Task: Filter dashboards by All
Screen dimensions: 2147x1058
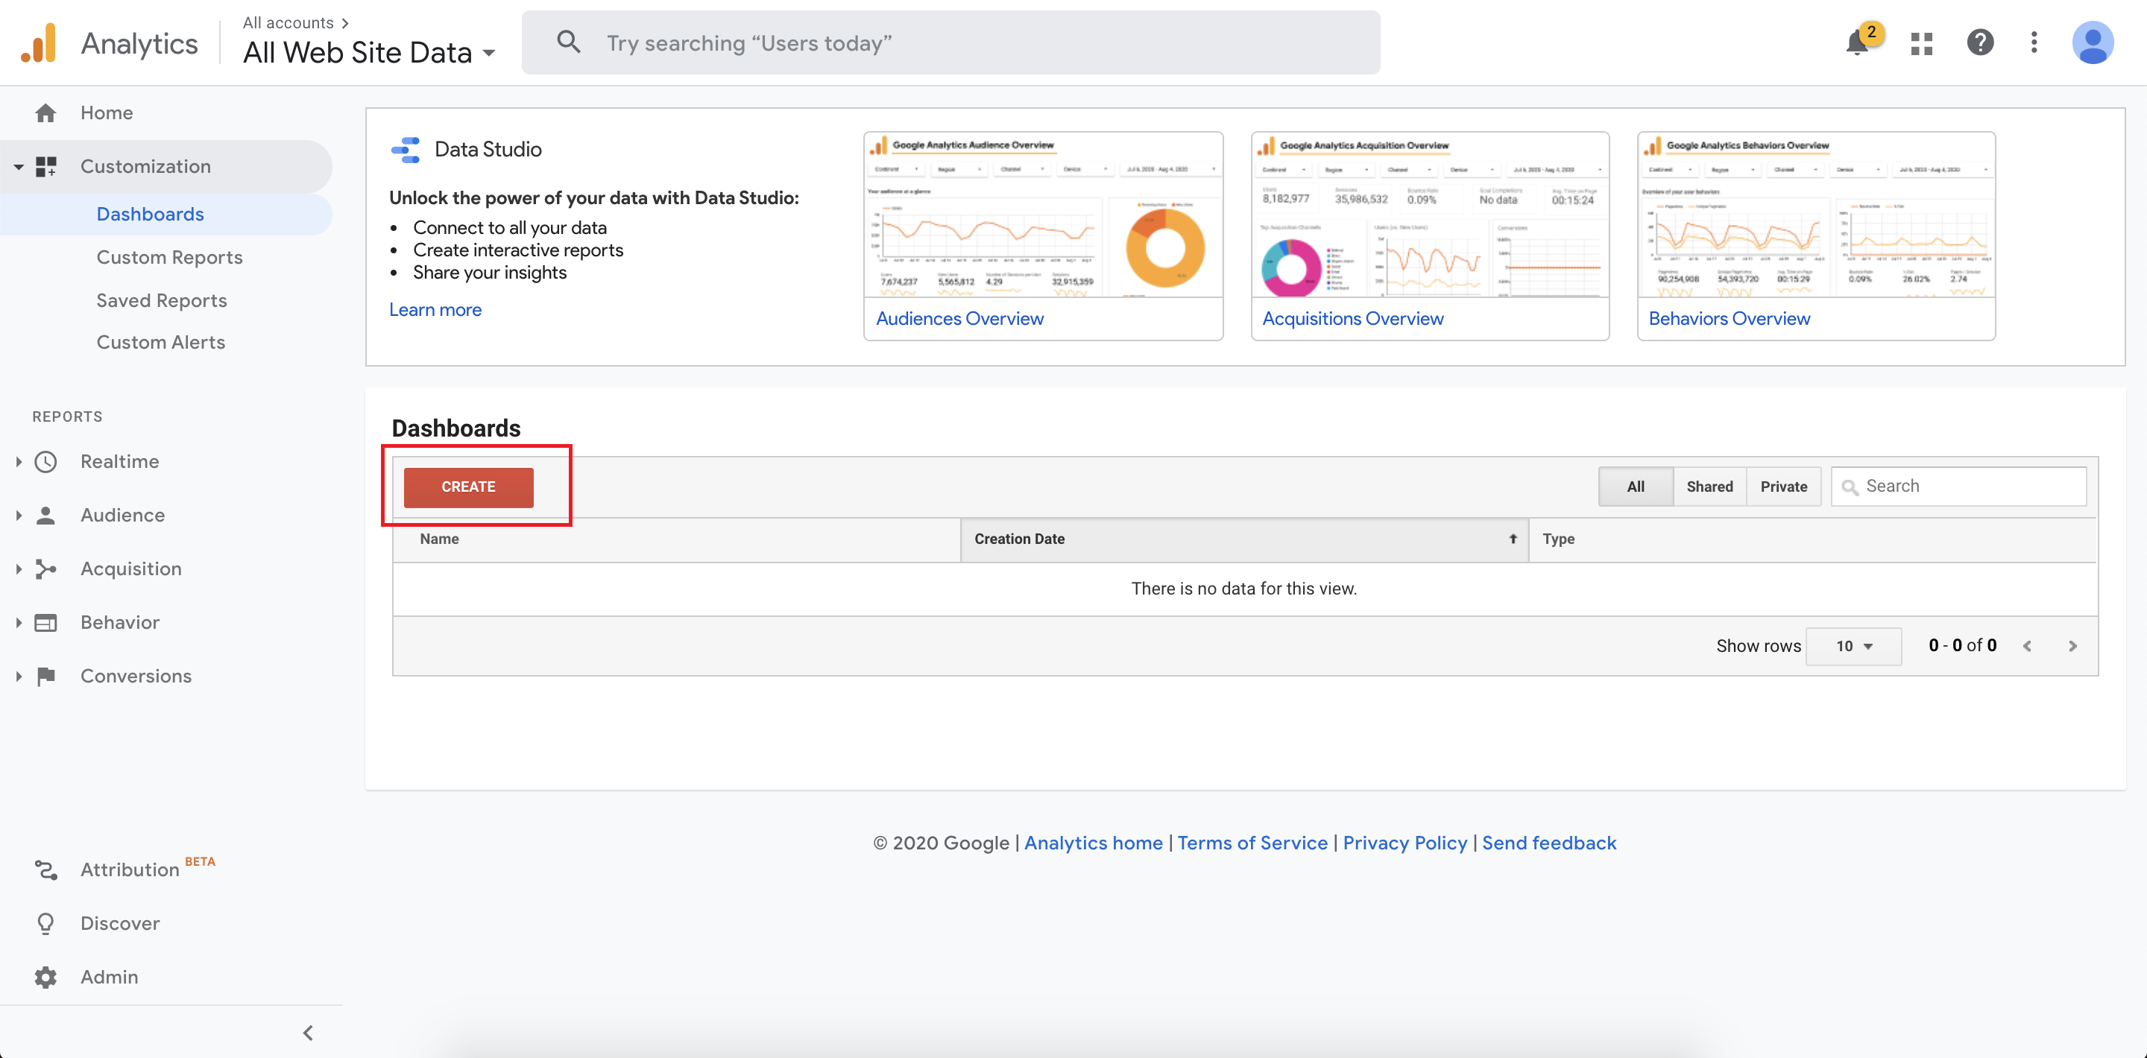Action: pyautogui.click(x=1636, y=487)
